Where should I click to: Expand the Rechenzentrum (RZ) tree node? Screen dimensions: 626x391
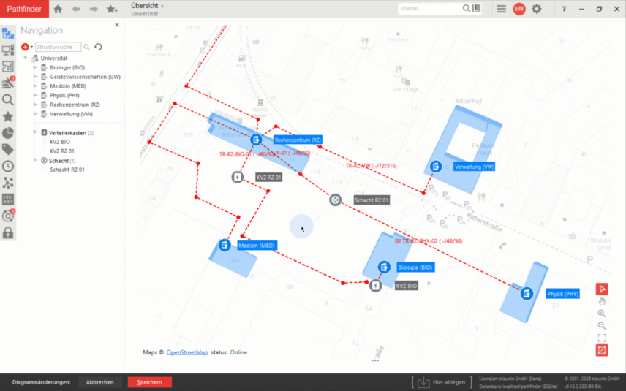tap(34, 105)
